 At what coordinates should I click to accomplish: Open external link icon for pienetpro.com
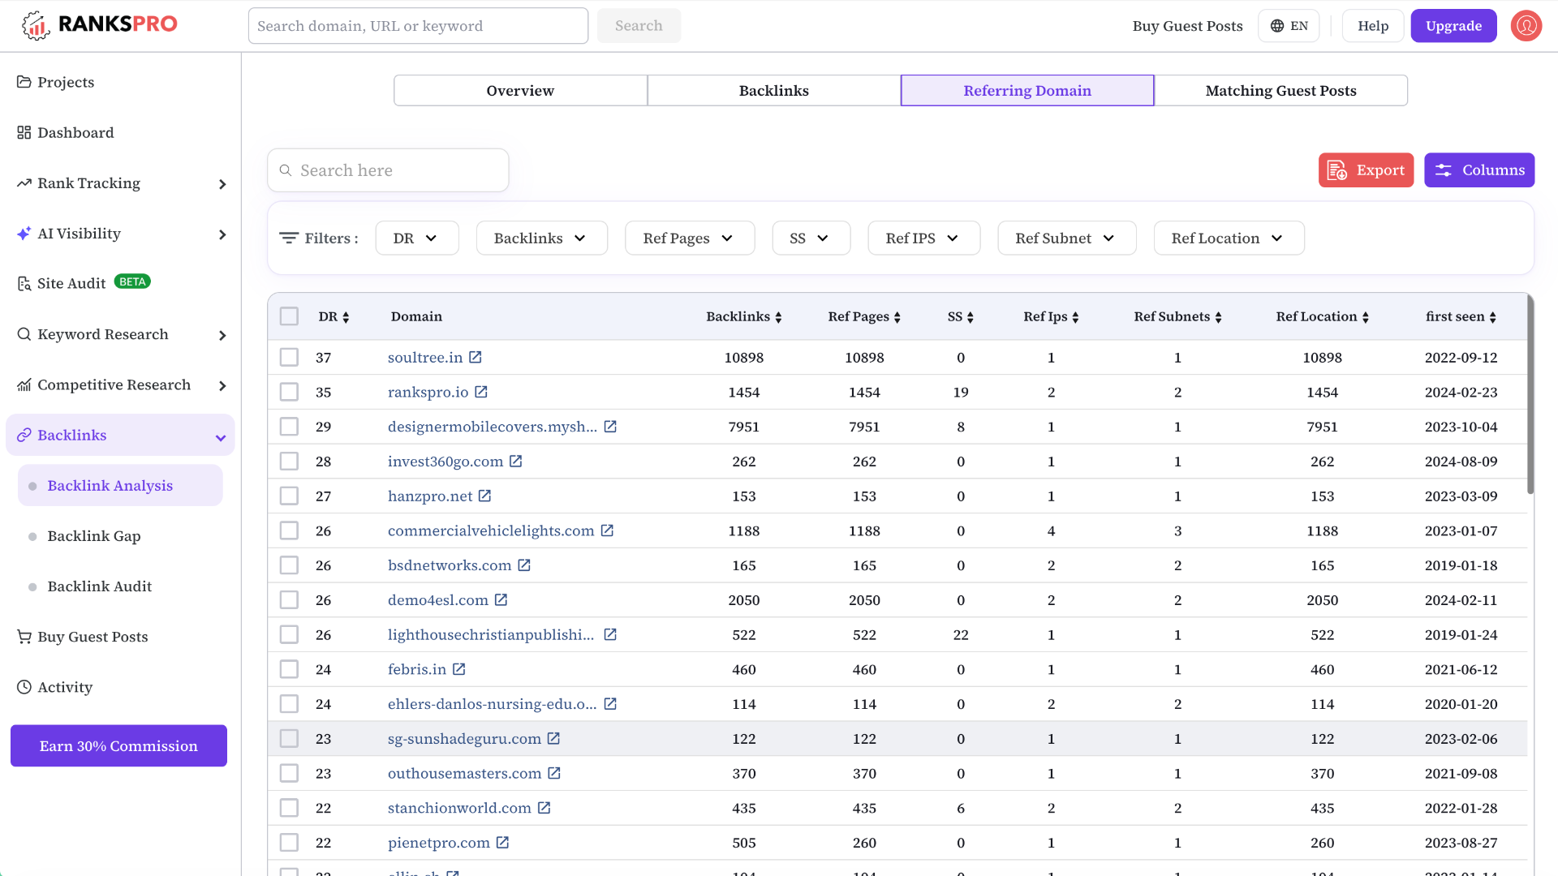point(503,843)
